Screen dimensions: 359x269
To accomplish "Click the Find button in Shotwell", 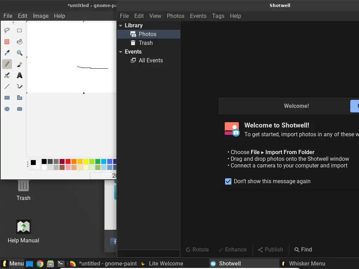I will click(303, 249).
